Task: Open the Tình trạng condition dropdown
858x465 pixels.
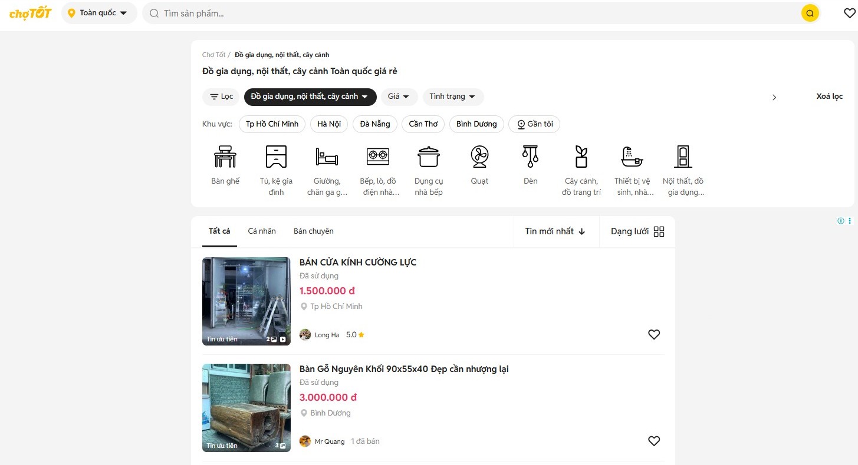Action: tap(453, 97)
